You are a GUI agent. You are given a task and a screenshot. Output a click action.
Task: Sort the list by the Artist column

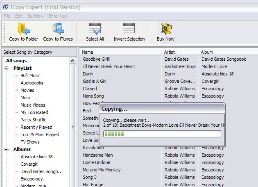click(x=180, y=52)
